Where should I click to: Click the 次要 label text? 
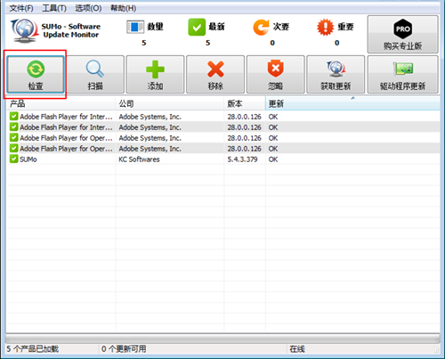(x=281, y=27)
